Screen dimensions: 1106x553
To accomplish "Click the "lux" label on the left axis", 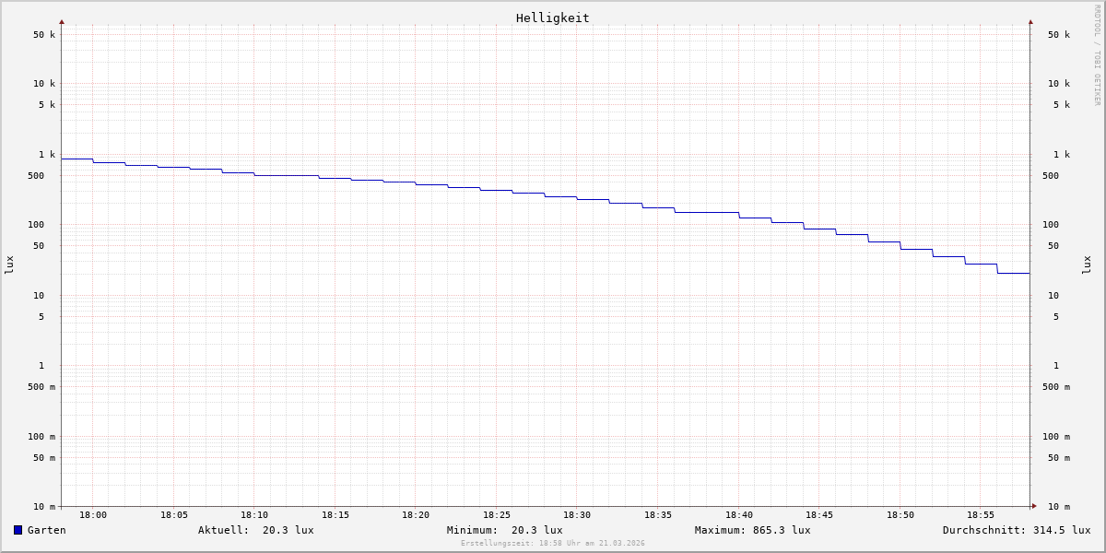I will pos(9,265).
